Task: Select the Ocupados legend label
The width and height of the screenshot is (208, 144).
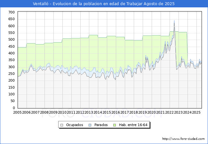Action: [75, 125]
